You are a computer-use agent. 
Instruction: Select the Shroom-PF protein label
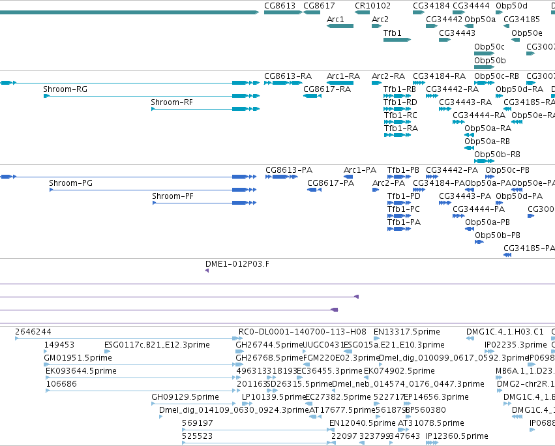[173, 196]
